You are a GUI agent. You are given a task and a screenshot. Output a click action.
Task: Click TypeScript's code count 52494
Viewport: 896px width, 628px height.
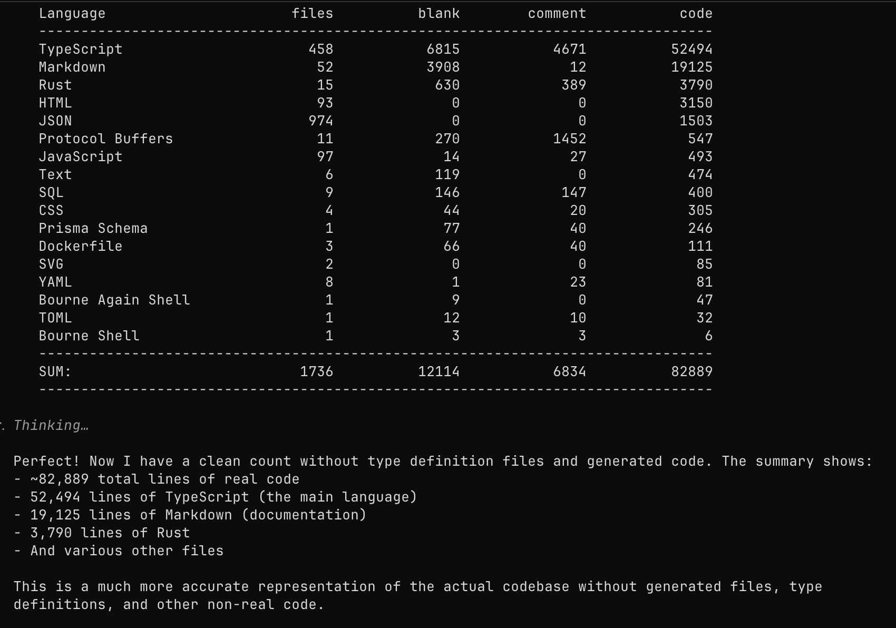pos(692,50)
